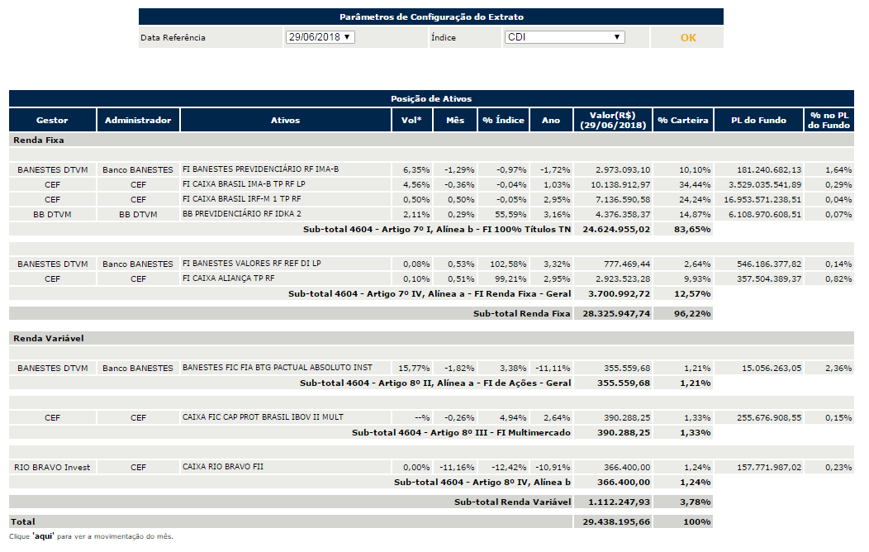This screenshot has width=869, height=552.
Task: Click the Renda Fixa section heading
Action: coord(38,140)
